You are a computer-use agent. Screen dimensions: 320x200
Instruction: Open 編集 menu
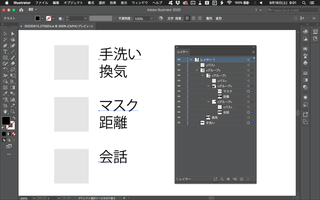pos(56,3)
